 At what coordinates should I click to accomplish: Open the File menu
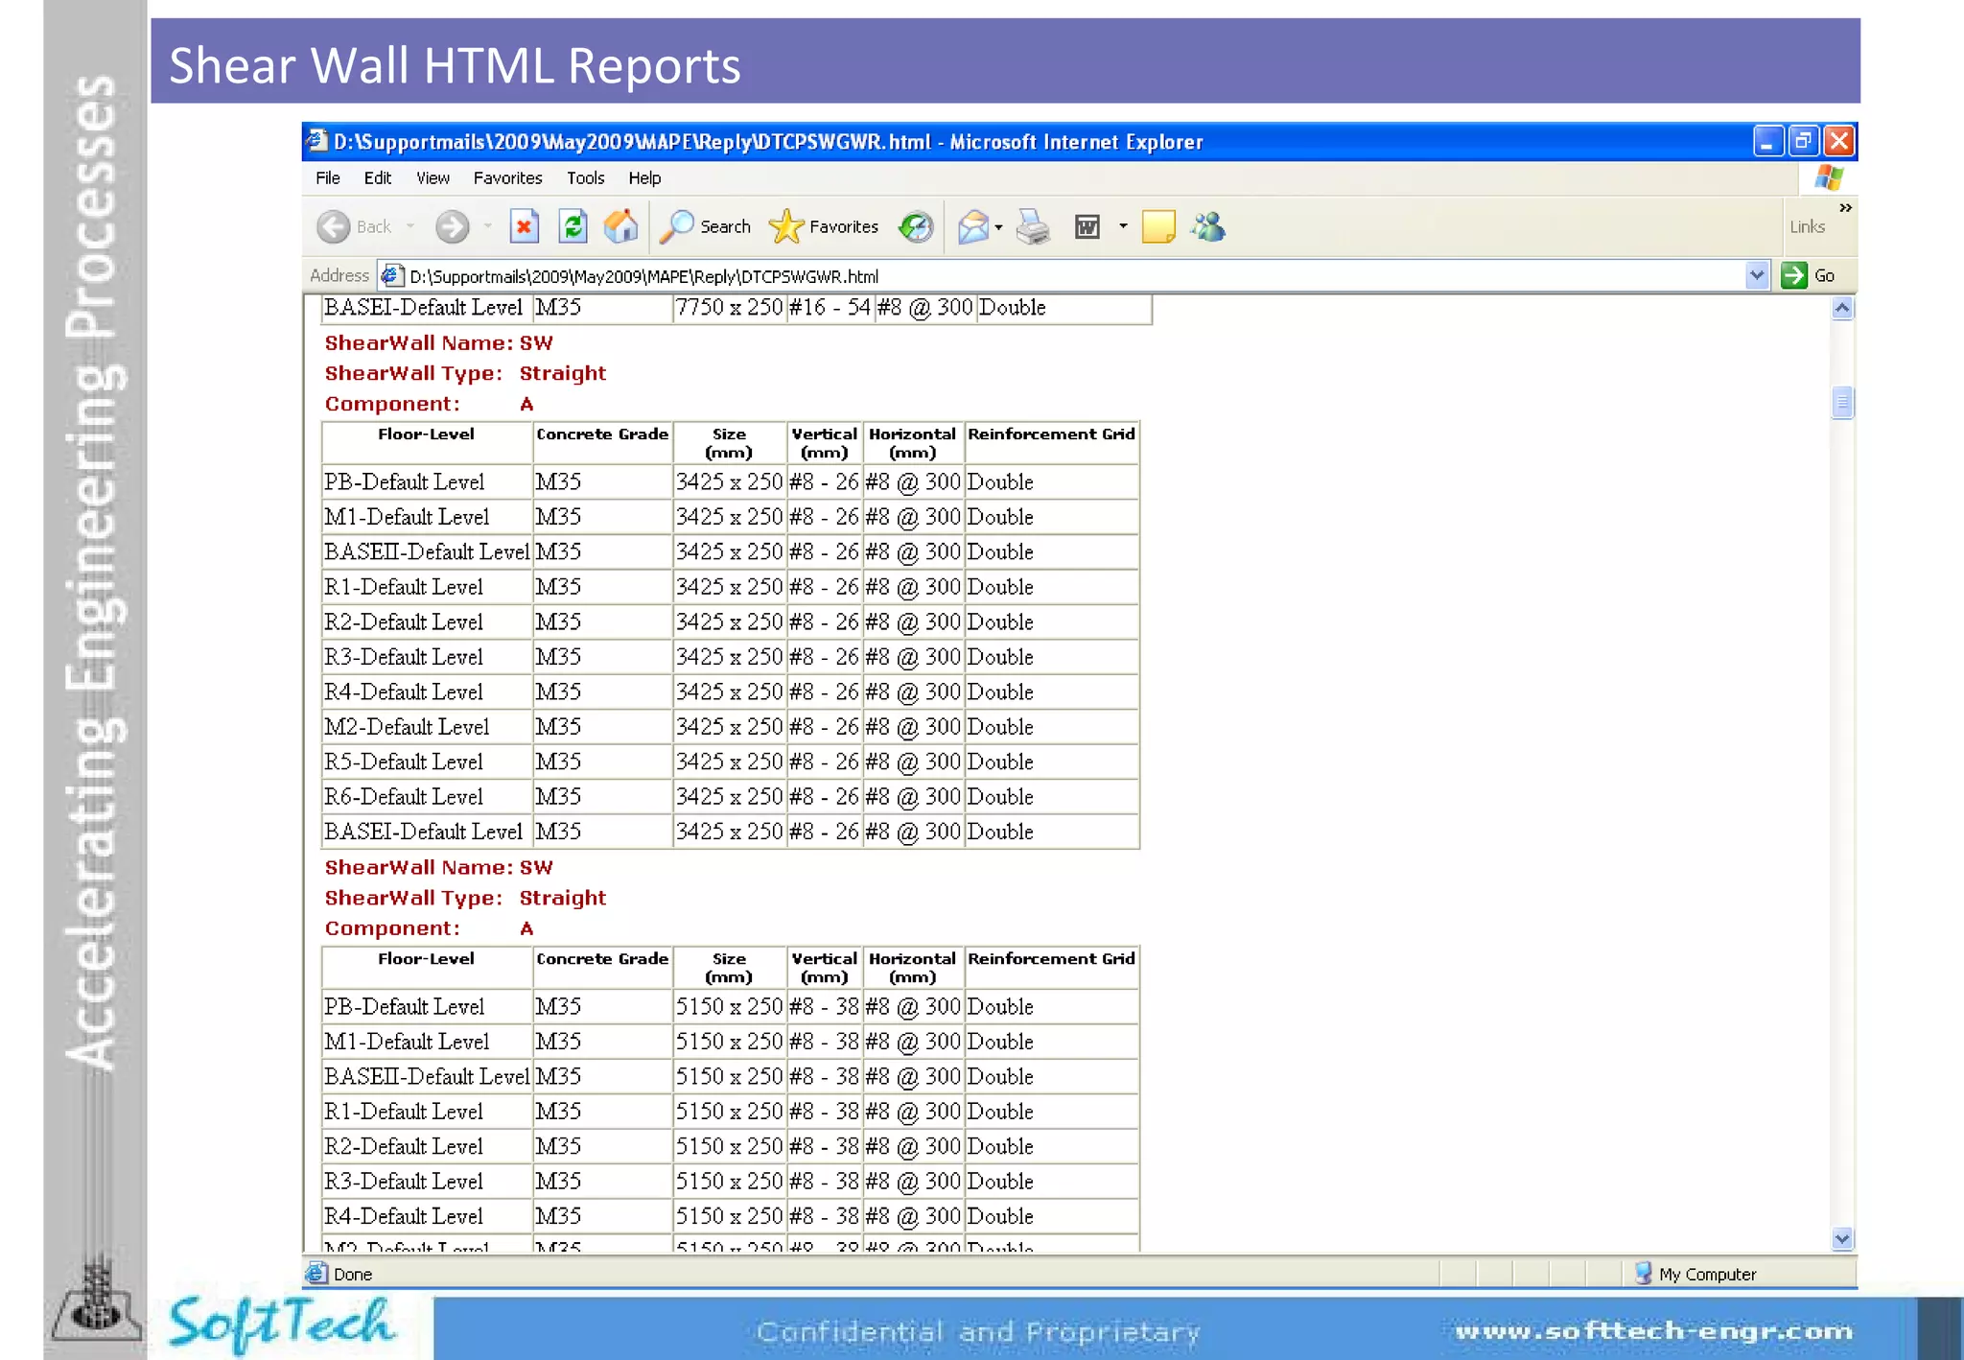click(x=328, y=178)
